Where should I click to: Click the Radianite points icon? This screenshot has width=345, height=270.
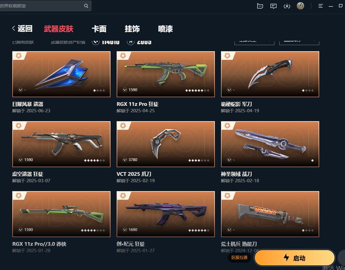coord(131,42)
